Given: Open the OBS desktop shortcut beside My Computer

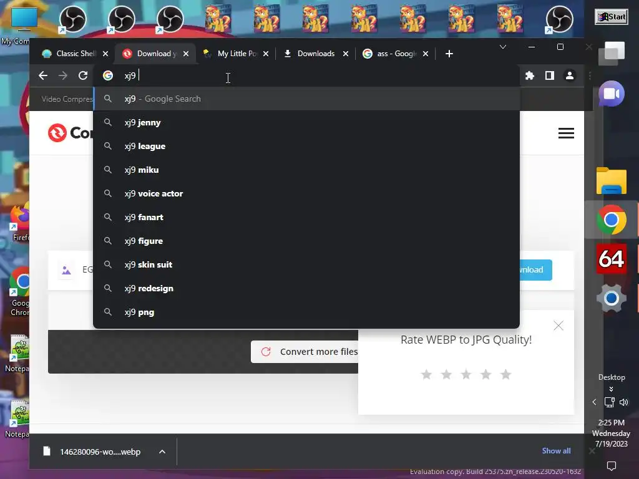Looking at the screenshot, I should pyautogui.click(x=72, y=19).
